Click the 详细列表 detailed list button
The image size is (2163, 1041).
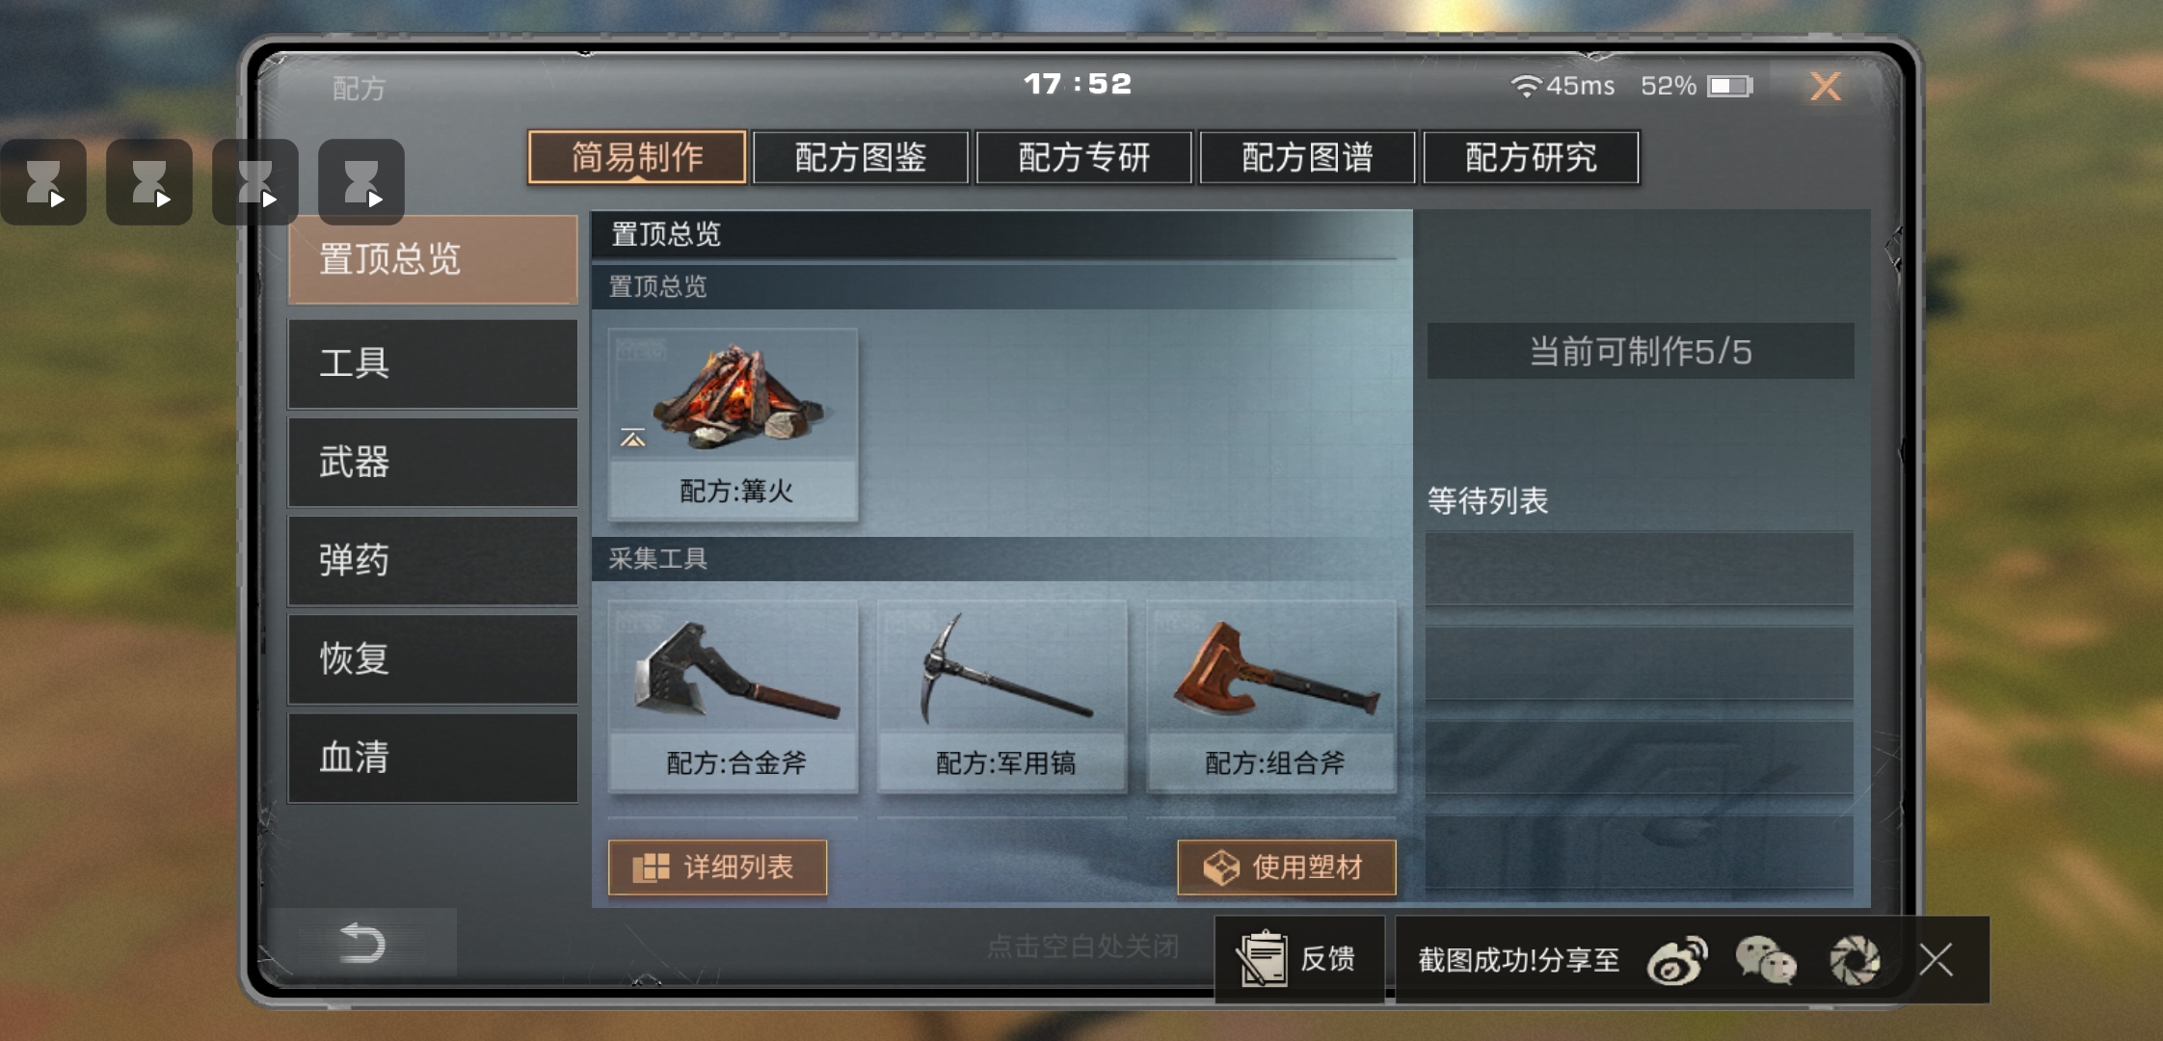click(718, 867)
